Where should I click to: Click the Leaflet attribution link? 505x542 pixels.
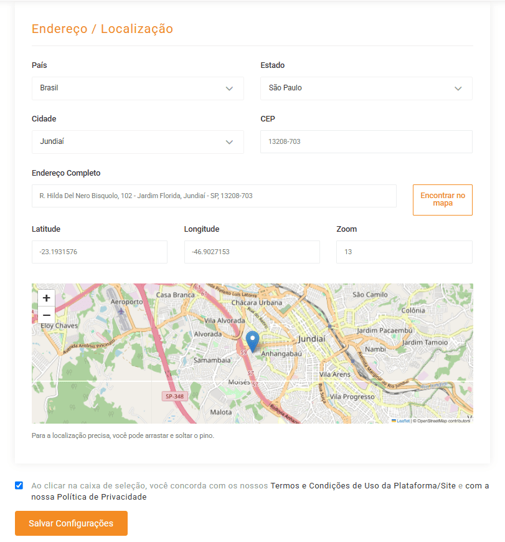[403, 421]
